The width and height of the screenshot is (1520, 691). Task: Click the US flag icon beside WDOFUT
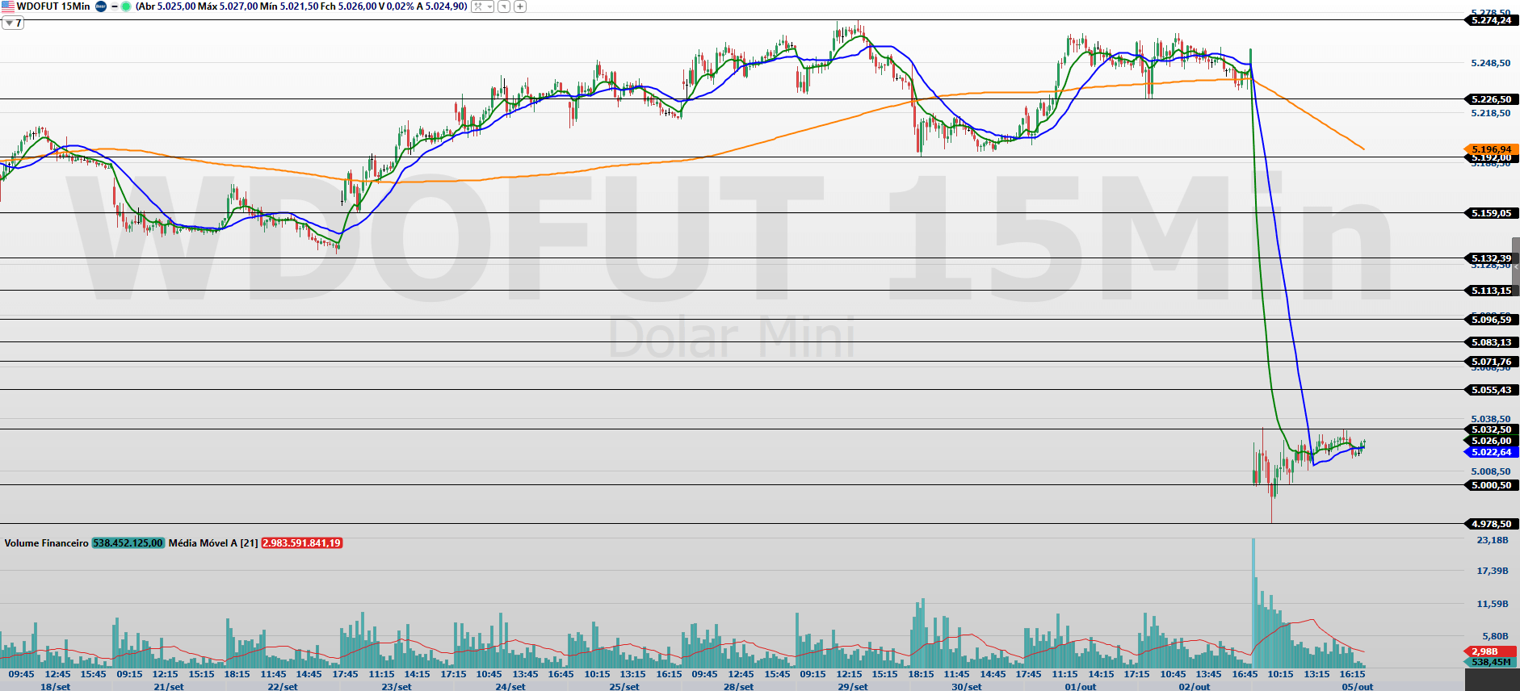coord(7,6)
